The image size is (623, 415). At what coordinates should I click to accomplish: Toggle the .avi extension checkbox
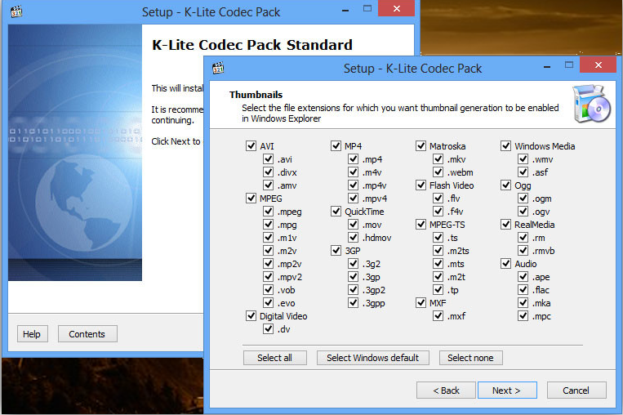(x=268, y=159)
